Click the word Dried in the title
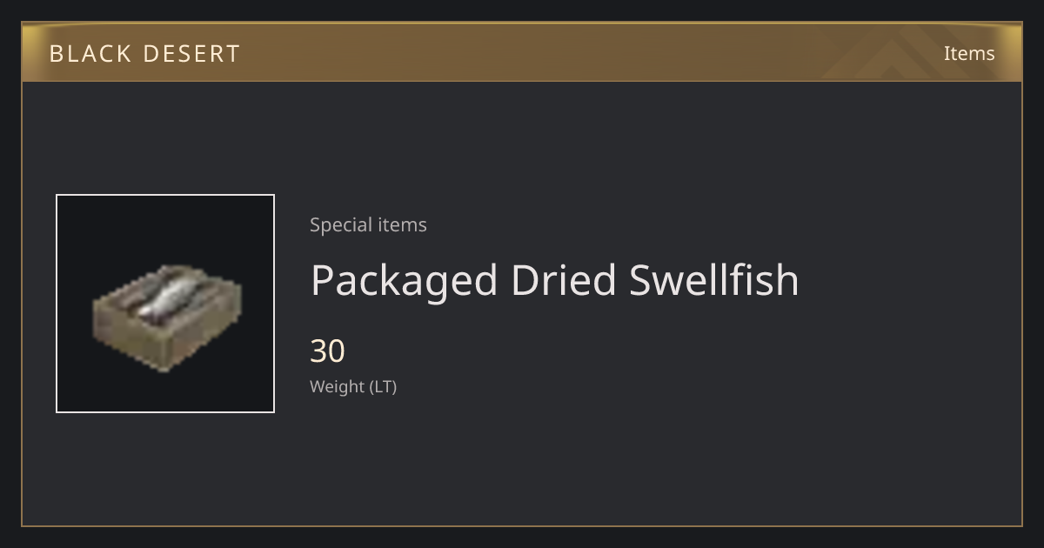 563,280
